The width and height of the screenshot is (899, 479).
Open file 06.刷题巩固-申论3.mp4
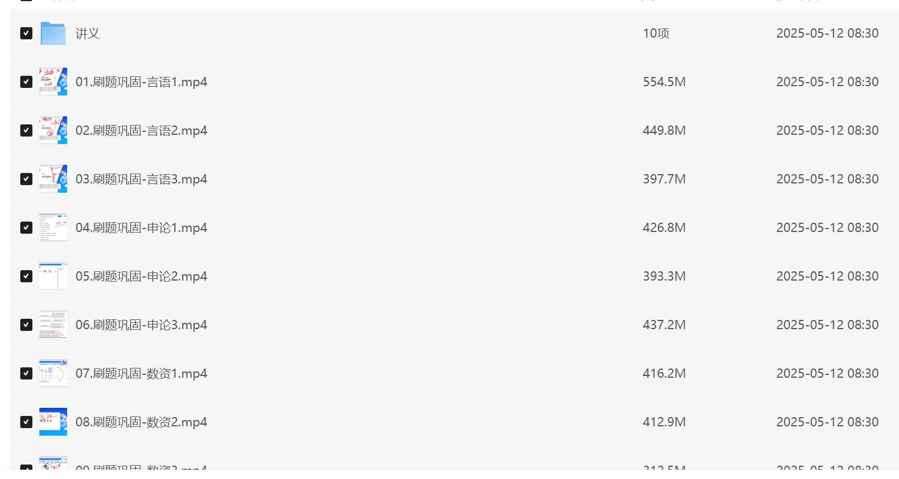141,325
